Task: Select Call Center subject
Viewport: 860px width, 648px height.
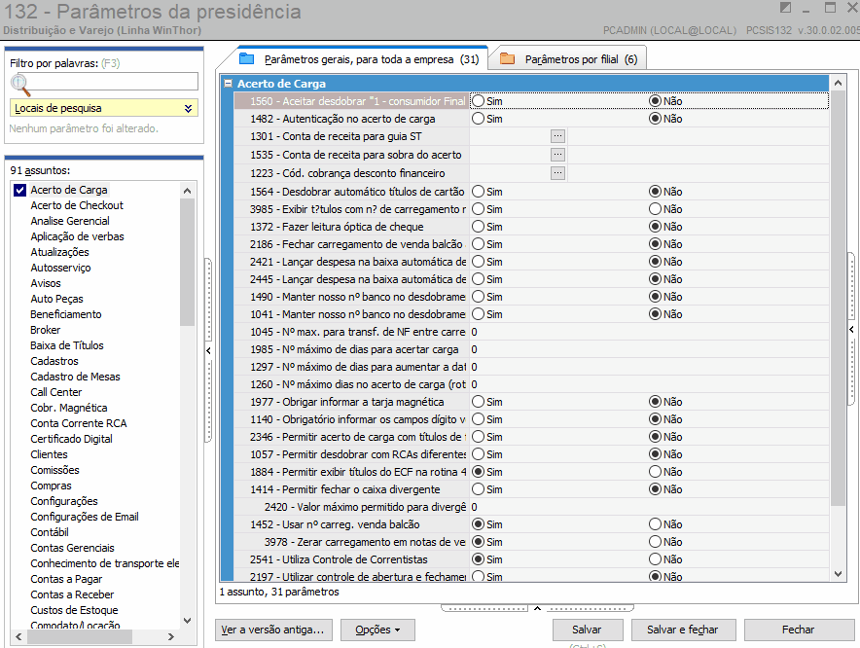Action: pos(56,392)
